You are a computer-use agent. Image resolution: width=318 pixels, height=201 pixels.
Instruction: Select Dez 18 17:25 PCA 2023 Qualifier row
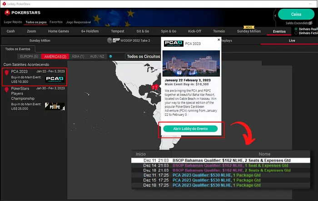221,185
